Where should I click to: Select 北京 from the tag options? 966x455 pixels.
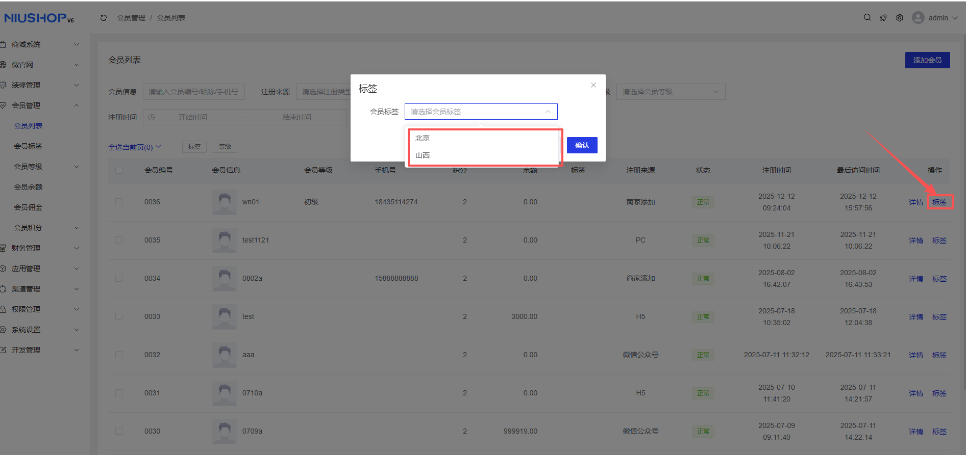(423, 138)
